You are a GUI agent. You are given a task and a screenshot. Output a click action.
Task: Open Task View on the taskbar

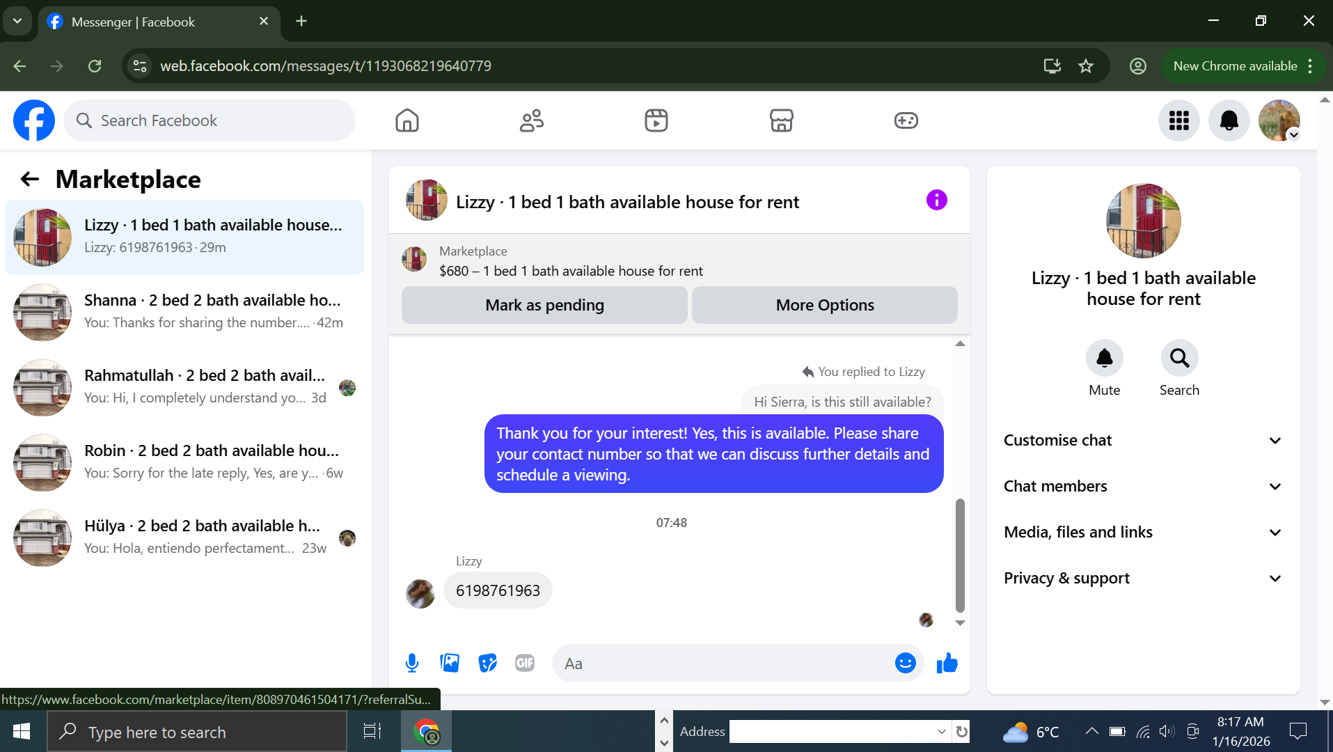(372, 731)
